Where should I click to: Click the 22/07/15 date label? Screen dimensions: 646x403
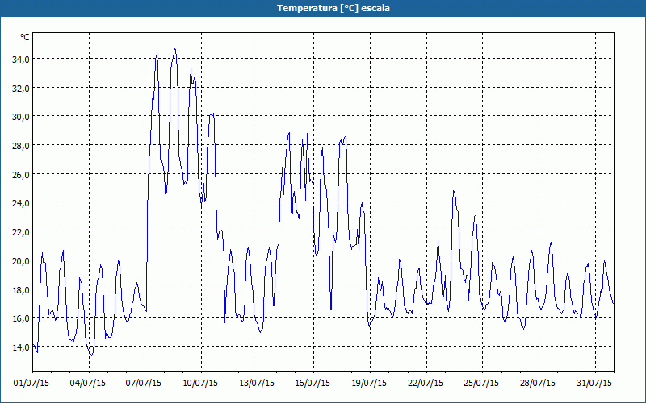click(426, 384)
